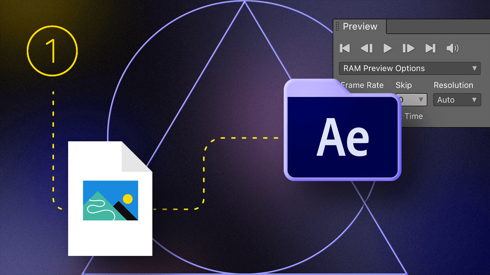Viewport: 490px width, 275px height.
Task: Step forward one frame in Preview panel
Action: [x=408, y=48]
